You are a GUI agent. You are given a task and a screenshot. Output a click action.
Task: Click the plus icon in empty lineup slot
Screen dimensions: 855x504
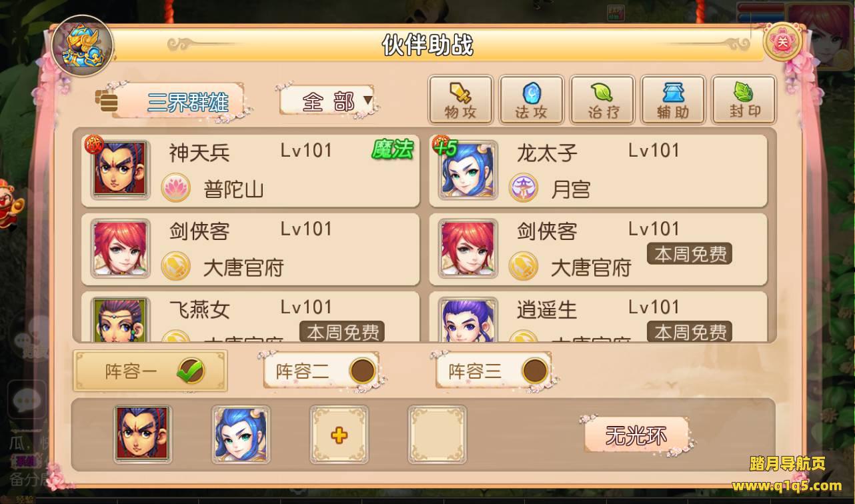coord(339,435)
